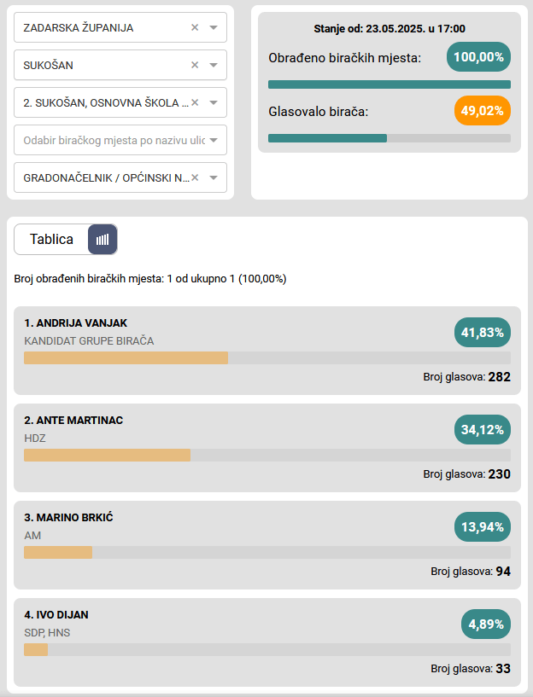Switch to bar chart view icon
Screen dimensions: 533x697
tap(102, 240)
